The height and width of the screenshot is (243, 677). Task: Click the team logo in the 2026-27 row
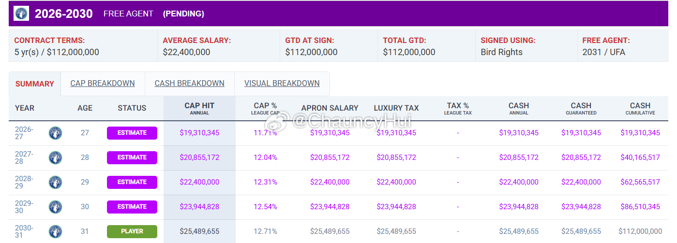tap(56, 133)
